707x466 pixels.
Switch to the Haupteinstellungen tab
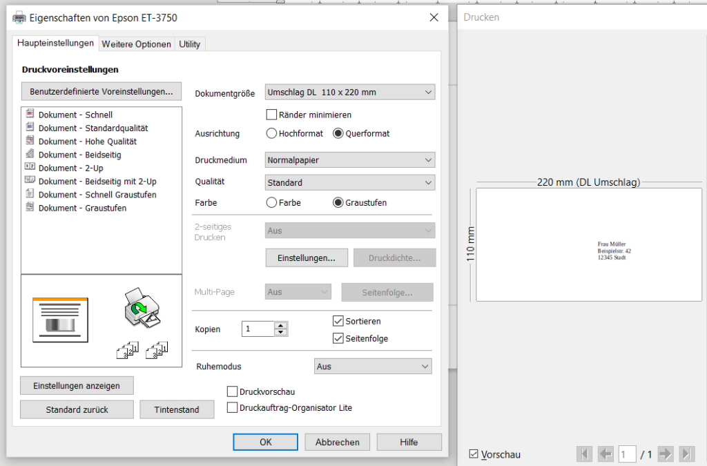click(55, 43)
